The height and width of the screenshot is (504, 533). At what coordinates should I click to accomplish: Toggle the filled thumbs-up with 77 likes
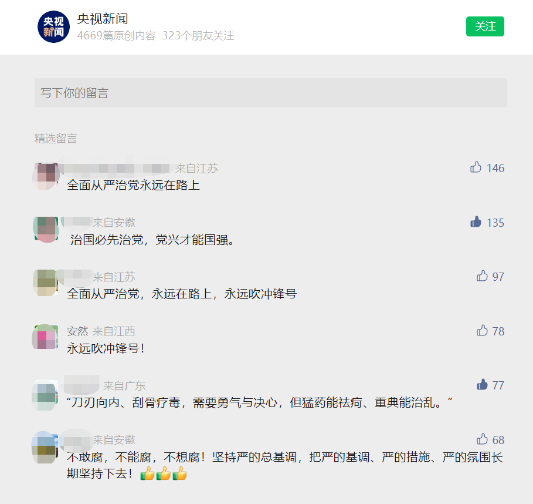[482, 385]
